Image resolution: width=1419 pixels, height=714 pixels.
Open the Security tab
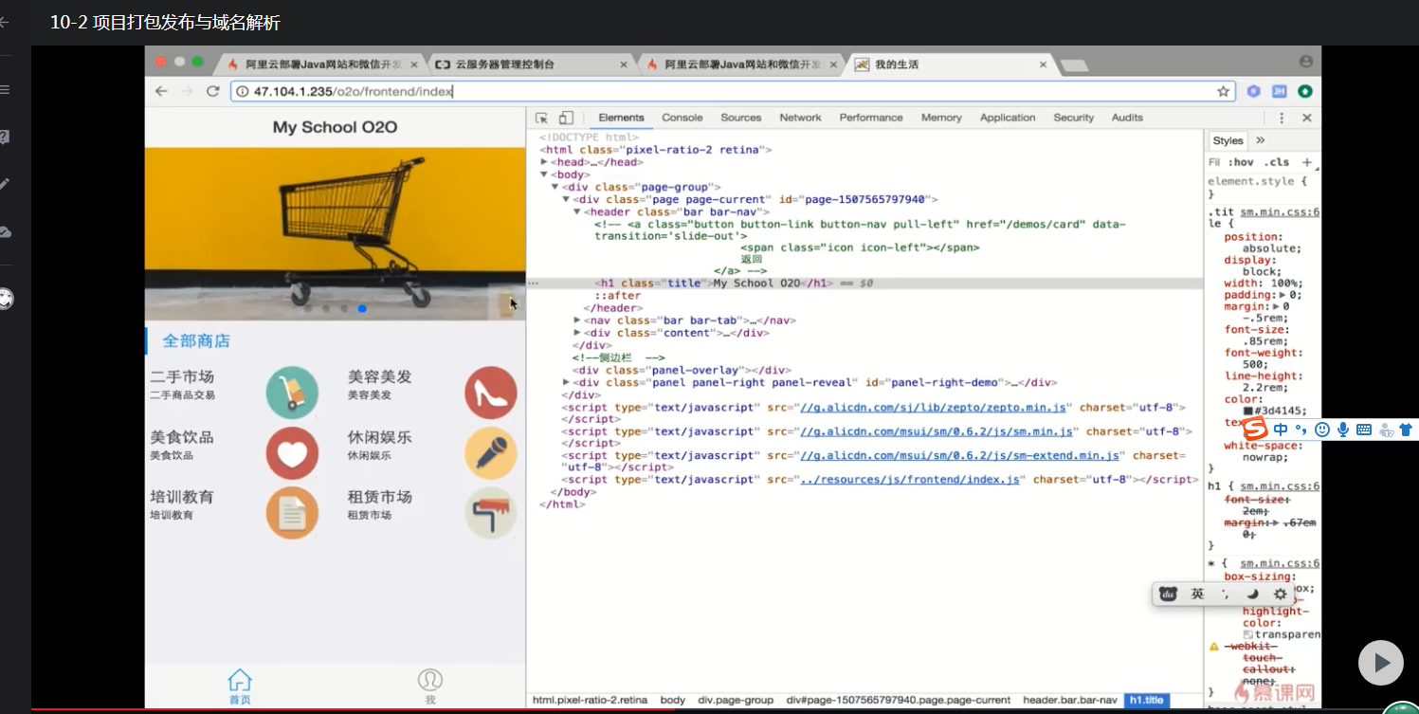point(1074,118)
